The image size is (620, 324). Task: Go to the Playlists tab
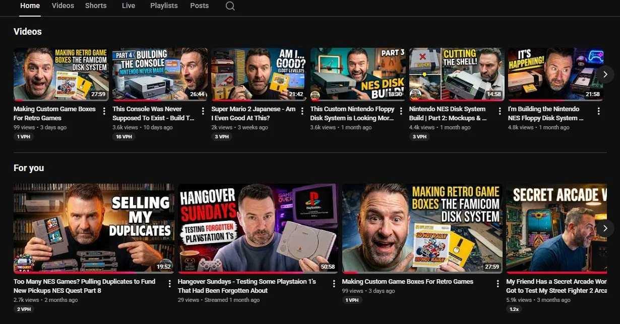coord(164,6)
